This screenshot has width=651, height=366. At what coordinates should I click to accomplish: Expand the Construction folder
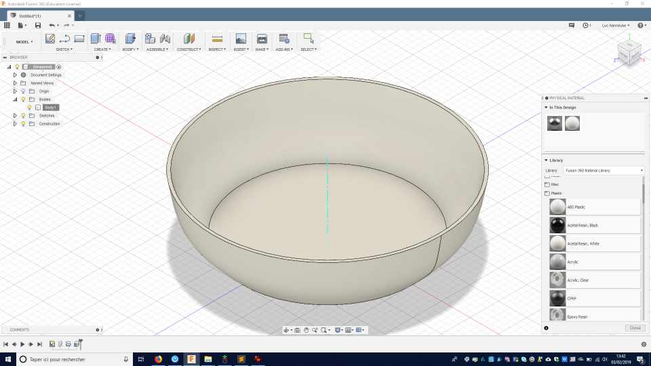click(15, 123)
